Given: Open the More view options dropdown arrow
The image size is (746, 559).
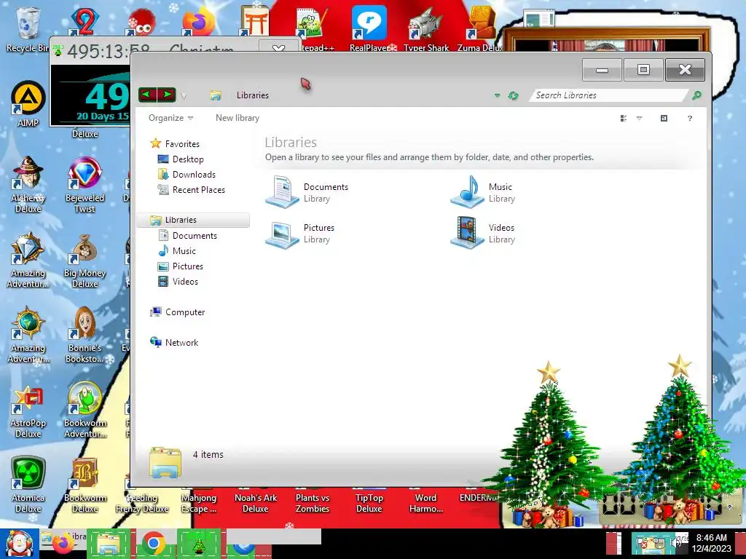Looking at the screenshot, I should tap(640, 119).
